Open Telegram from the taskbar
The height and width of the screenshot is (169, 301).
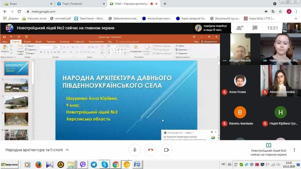(x=94, y=165)
